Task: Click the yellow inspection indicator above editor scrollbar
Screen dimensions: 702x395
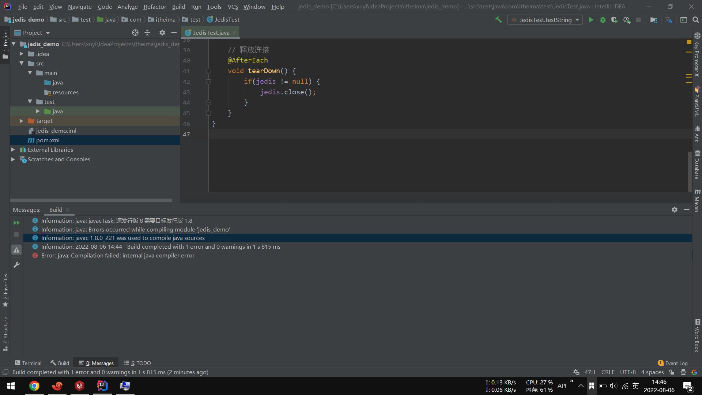Action: 689,42
